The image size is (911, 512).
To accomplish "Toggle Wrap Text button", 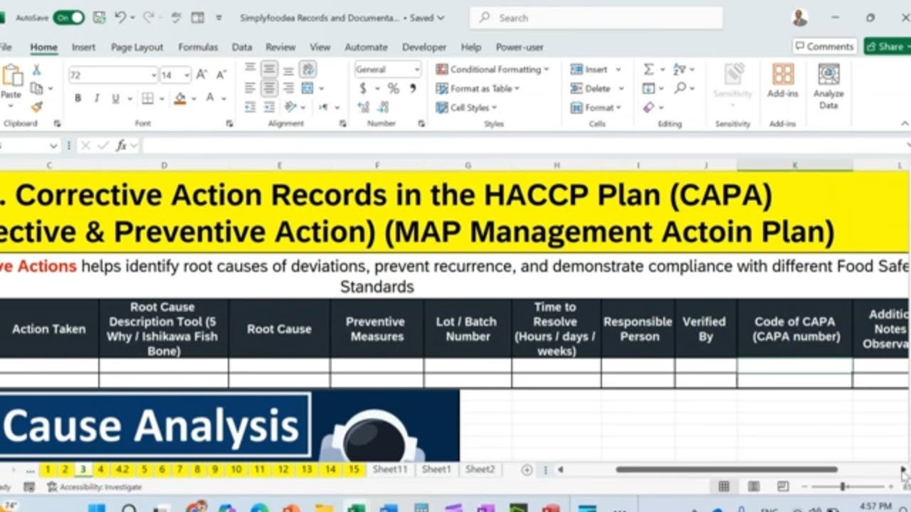I will (308, 69).
